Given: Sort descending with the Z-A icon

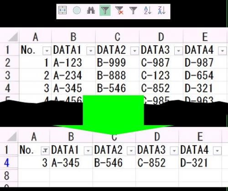Looking at the screenshot, I should [x=161, y=11].
